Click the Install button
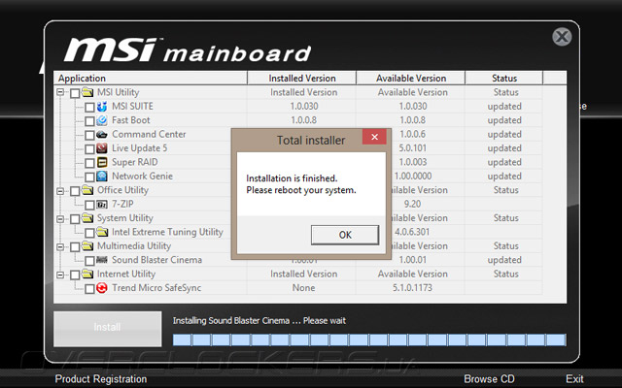This screenshot has width=622, height=388. [108, 329]
